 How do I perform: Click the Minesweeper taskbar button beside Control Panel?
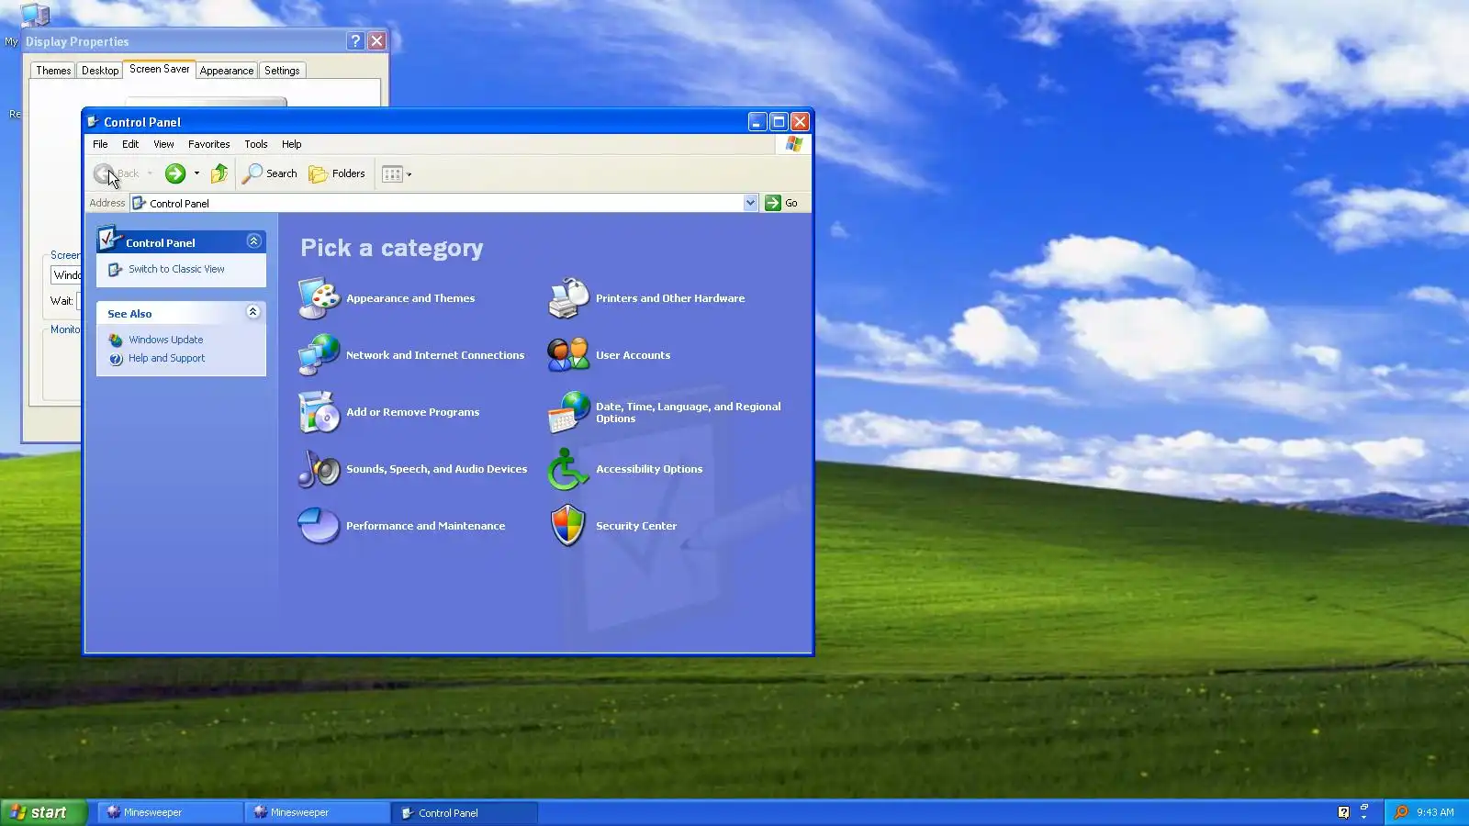[x=317, y=812]
